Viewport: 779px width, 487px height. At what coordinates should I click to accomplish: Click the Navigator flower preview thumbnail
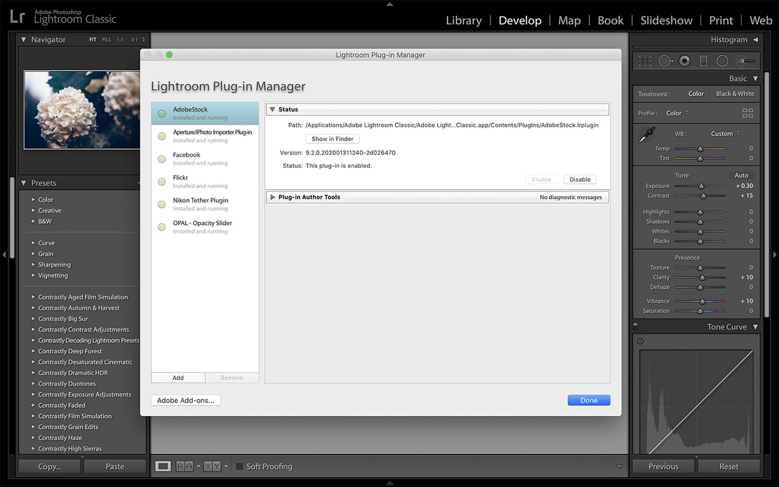[82, 110]
